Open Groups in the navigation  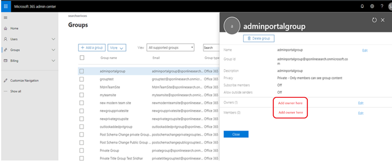pos(15,50)
